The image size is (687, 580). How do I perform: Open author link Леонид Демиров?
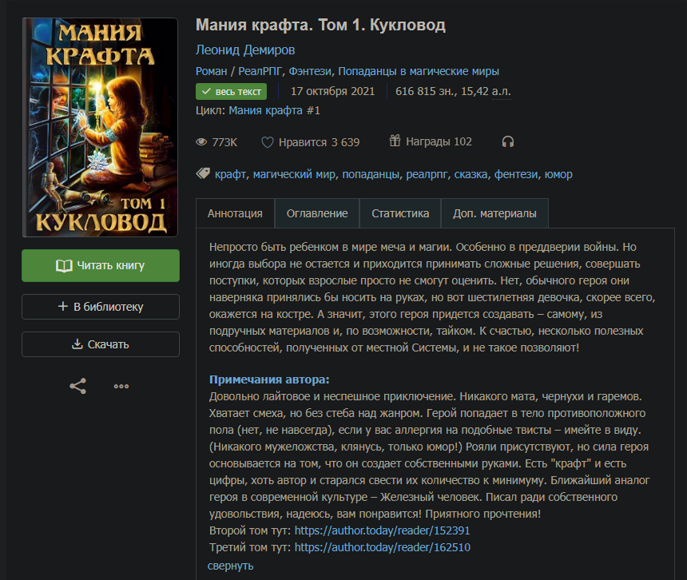tap(245, 50)
